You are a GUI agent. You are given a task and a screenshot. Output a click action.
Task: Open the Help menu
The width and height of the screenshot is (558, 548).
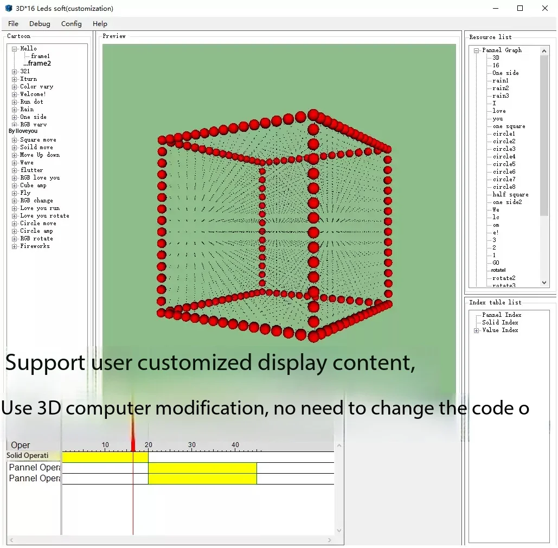point(100,23)
